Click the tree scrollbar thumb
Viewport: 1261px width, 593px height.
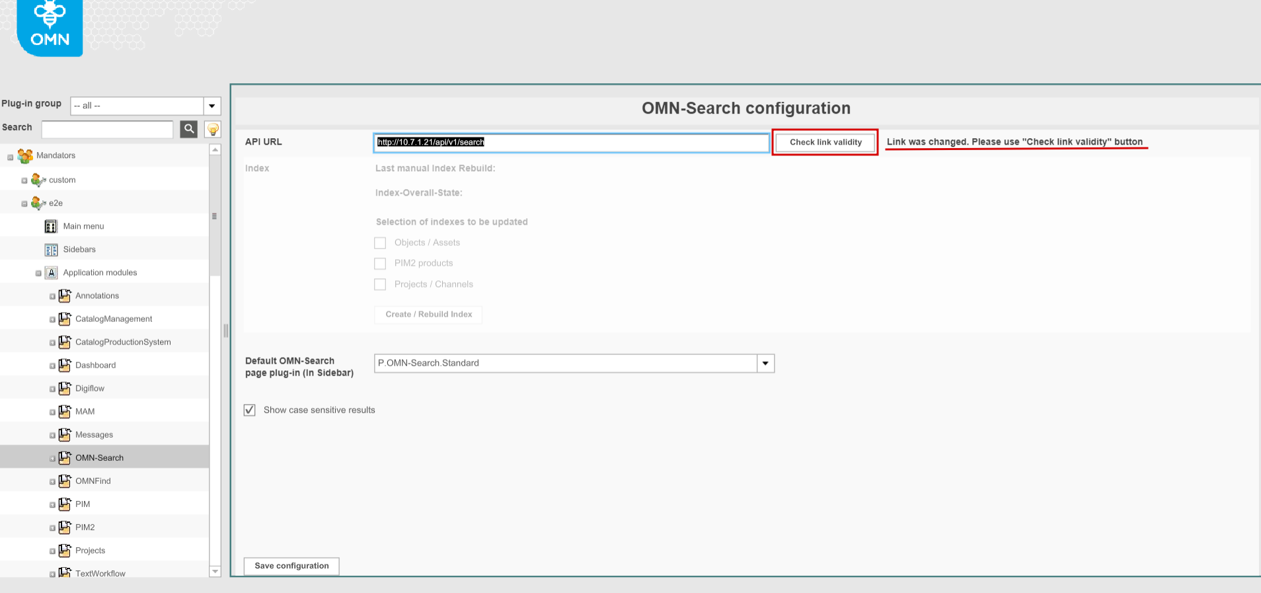click(215, 216)
